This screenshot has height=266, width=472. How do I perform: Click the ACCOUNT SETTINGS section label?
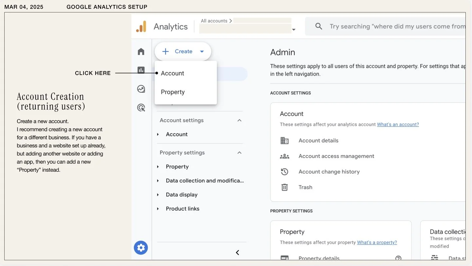tap(291, 93)
